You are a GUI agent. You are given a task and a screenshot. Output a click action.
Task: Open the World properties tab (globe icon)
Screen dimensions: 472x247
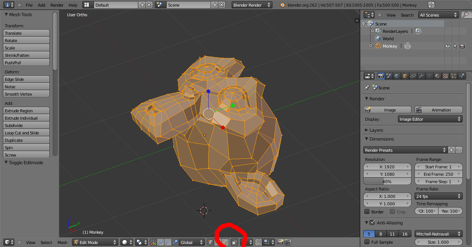click(397, 76)
